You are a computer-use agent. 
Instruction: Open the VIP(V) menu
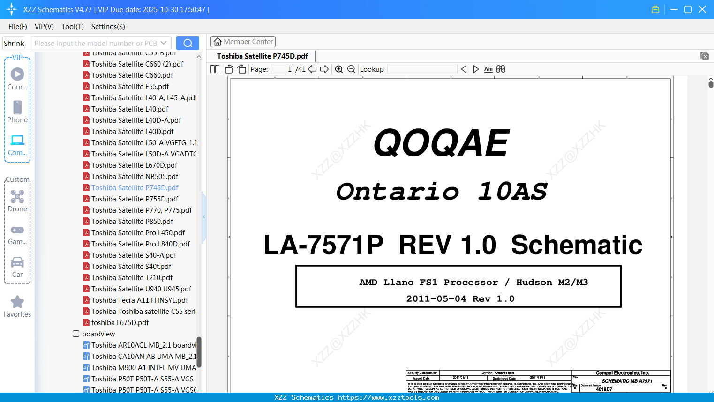44,27
